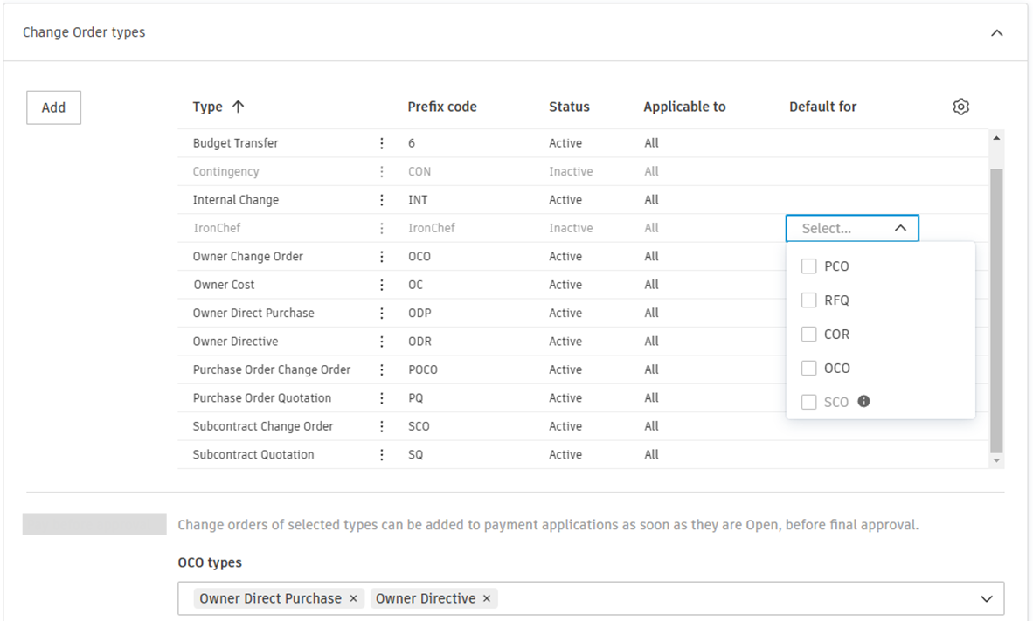Collapse the Change Order types section

tap(996, 33)
